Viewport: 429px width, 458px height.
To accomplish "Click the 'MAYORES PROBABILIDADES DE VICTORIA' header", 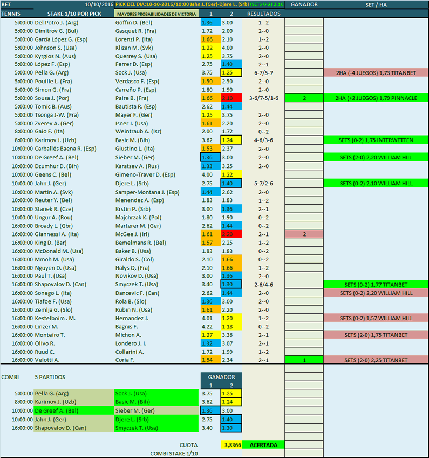I will click(x=156, y=14).
